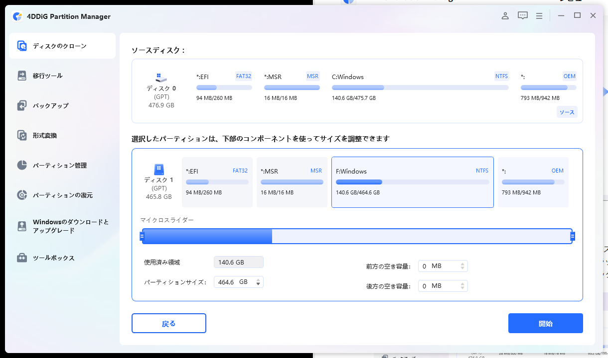Click the Windows download and upgrade icon

[x=22, y=226]
